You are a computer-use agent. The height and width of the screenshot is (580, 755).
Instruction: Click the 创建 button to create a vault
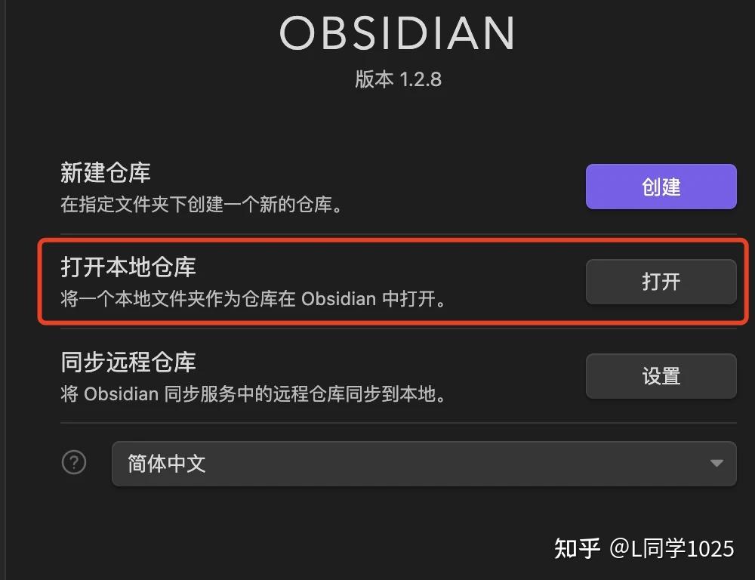661,187
